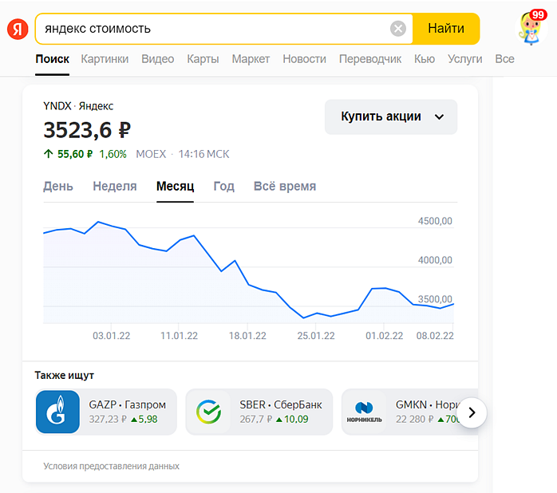Open the Переводчик tab

click(x=370, y=59)
